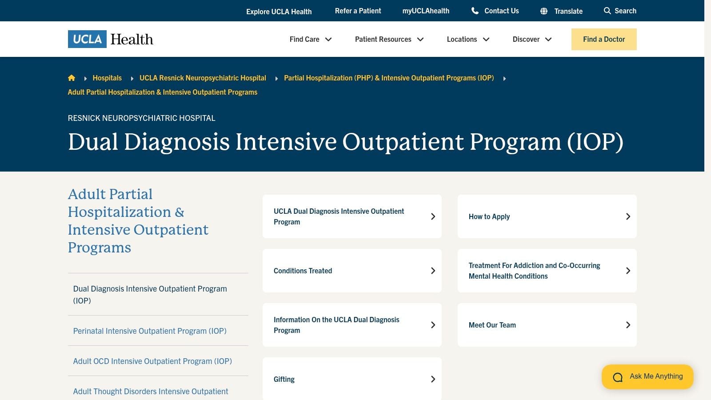The height and width of the screenshot is (400, 711).
Task: Select Dual Diagnosis Intensive Outpatient Program sidebar item
Action: pos(150,295)
